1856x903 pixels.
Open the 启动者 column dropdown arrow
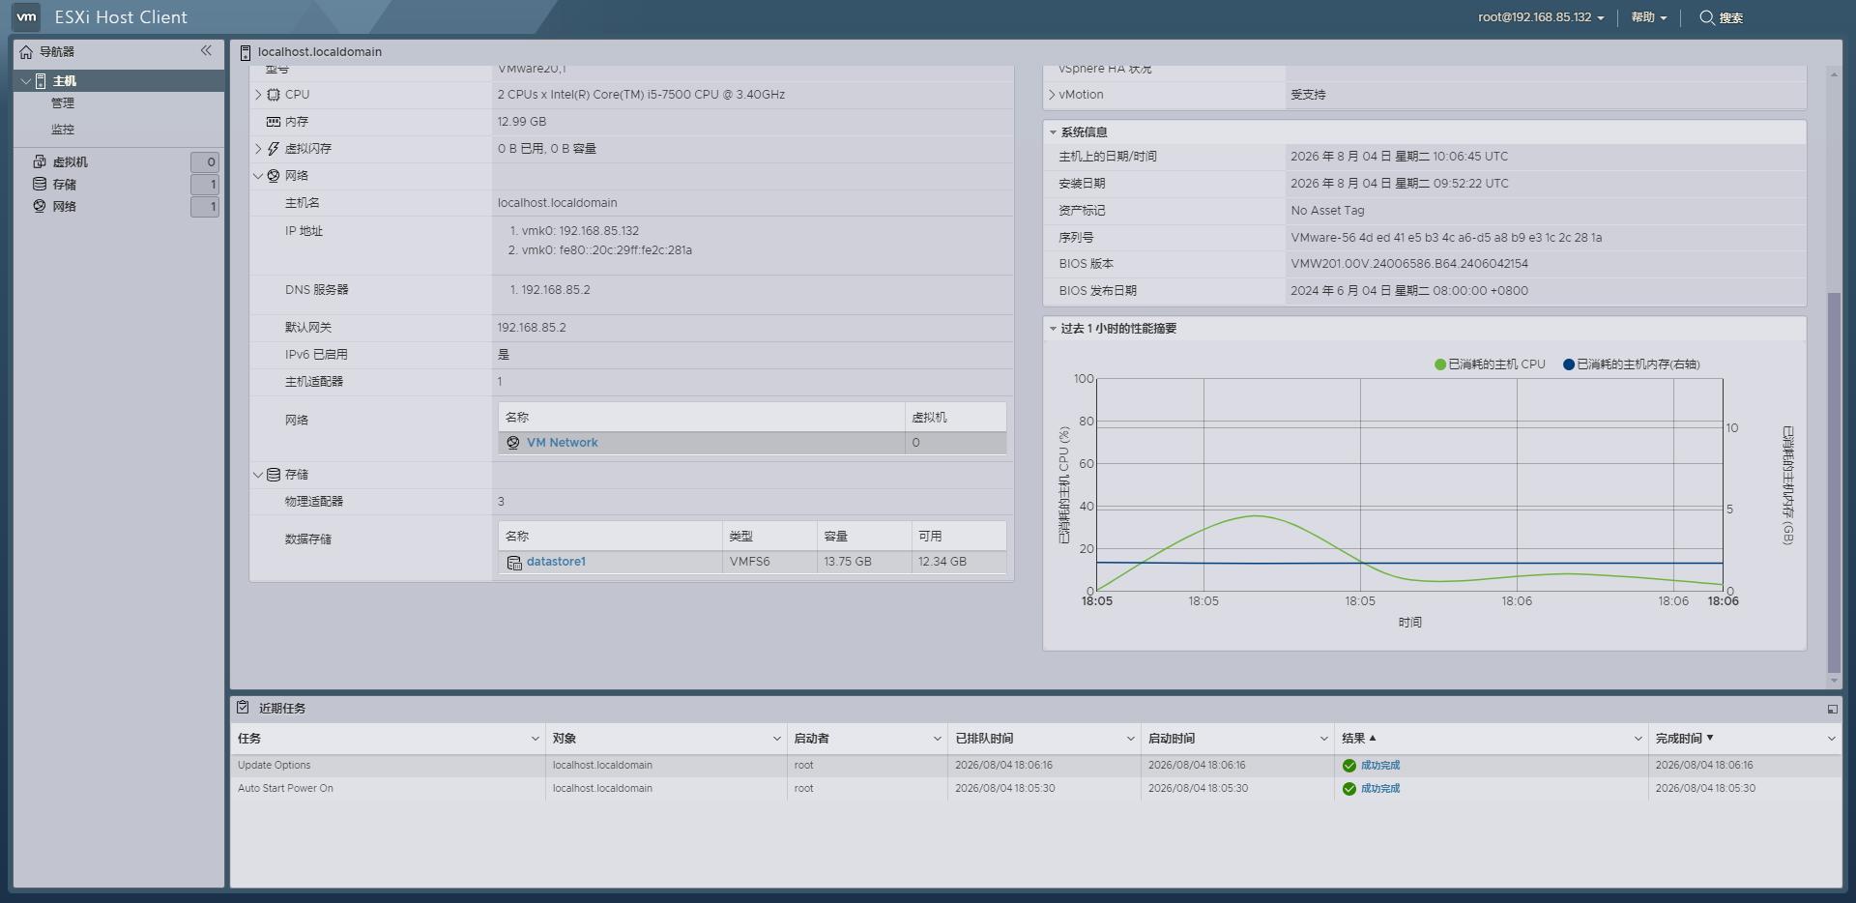click(938, 739)
